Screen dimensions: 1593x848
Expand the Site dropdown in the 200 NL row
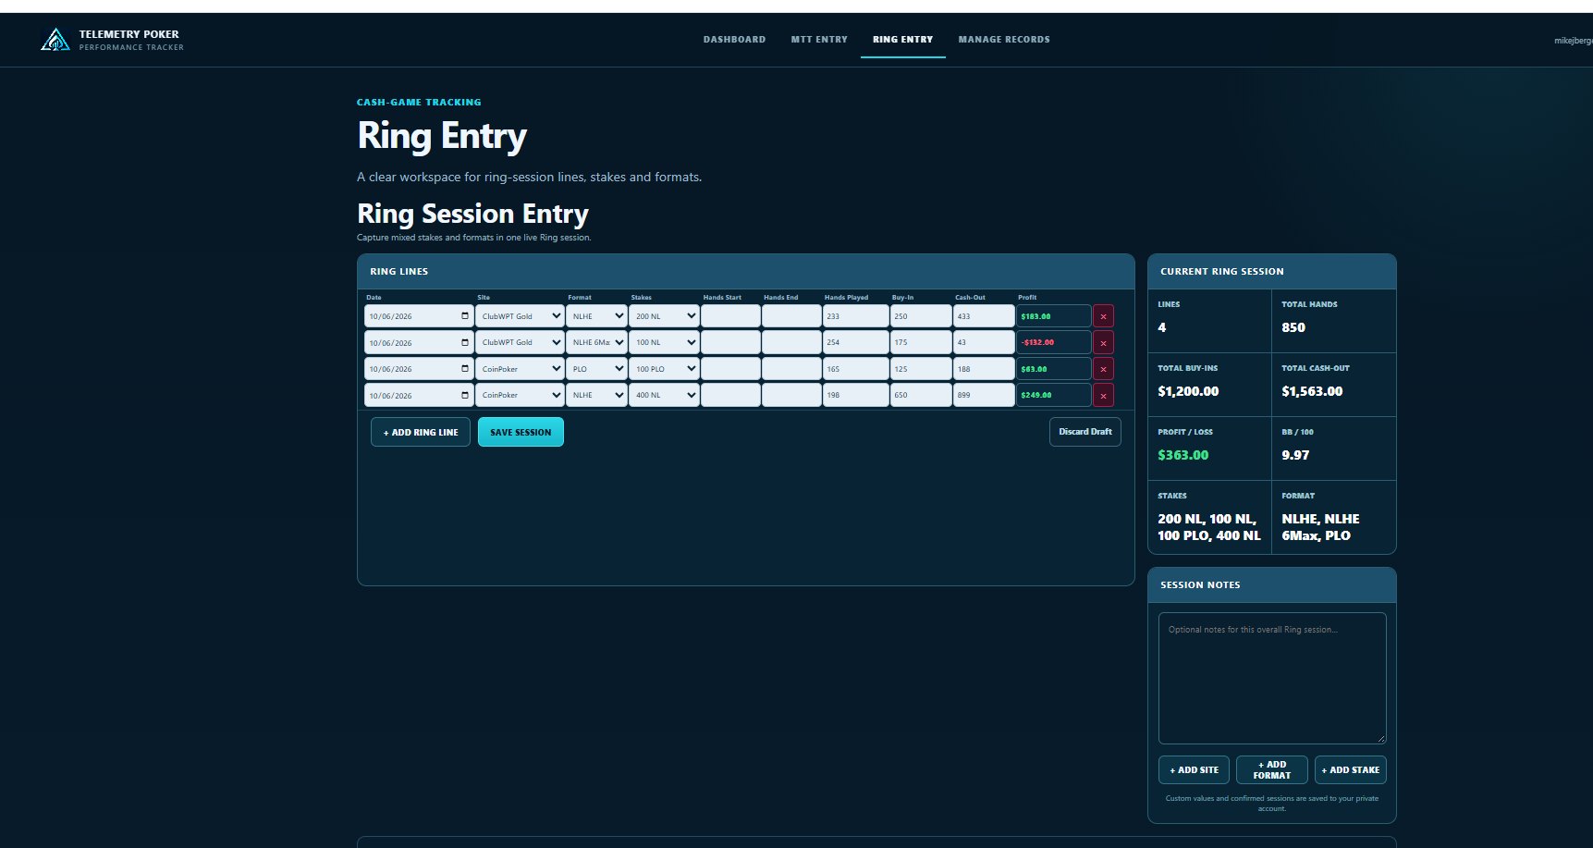click(520, 316)
